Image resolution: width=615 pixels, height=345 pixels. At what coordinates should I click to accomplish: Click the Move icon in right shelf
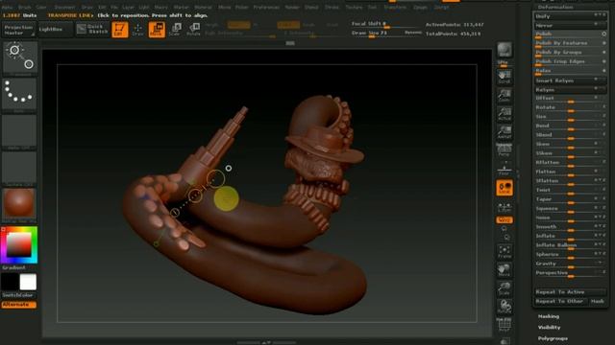[x=504, y=270]
